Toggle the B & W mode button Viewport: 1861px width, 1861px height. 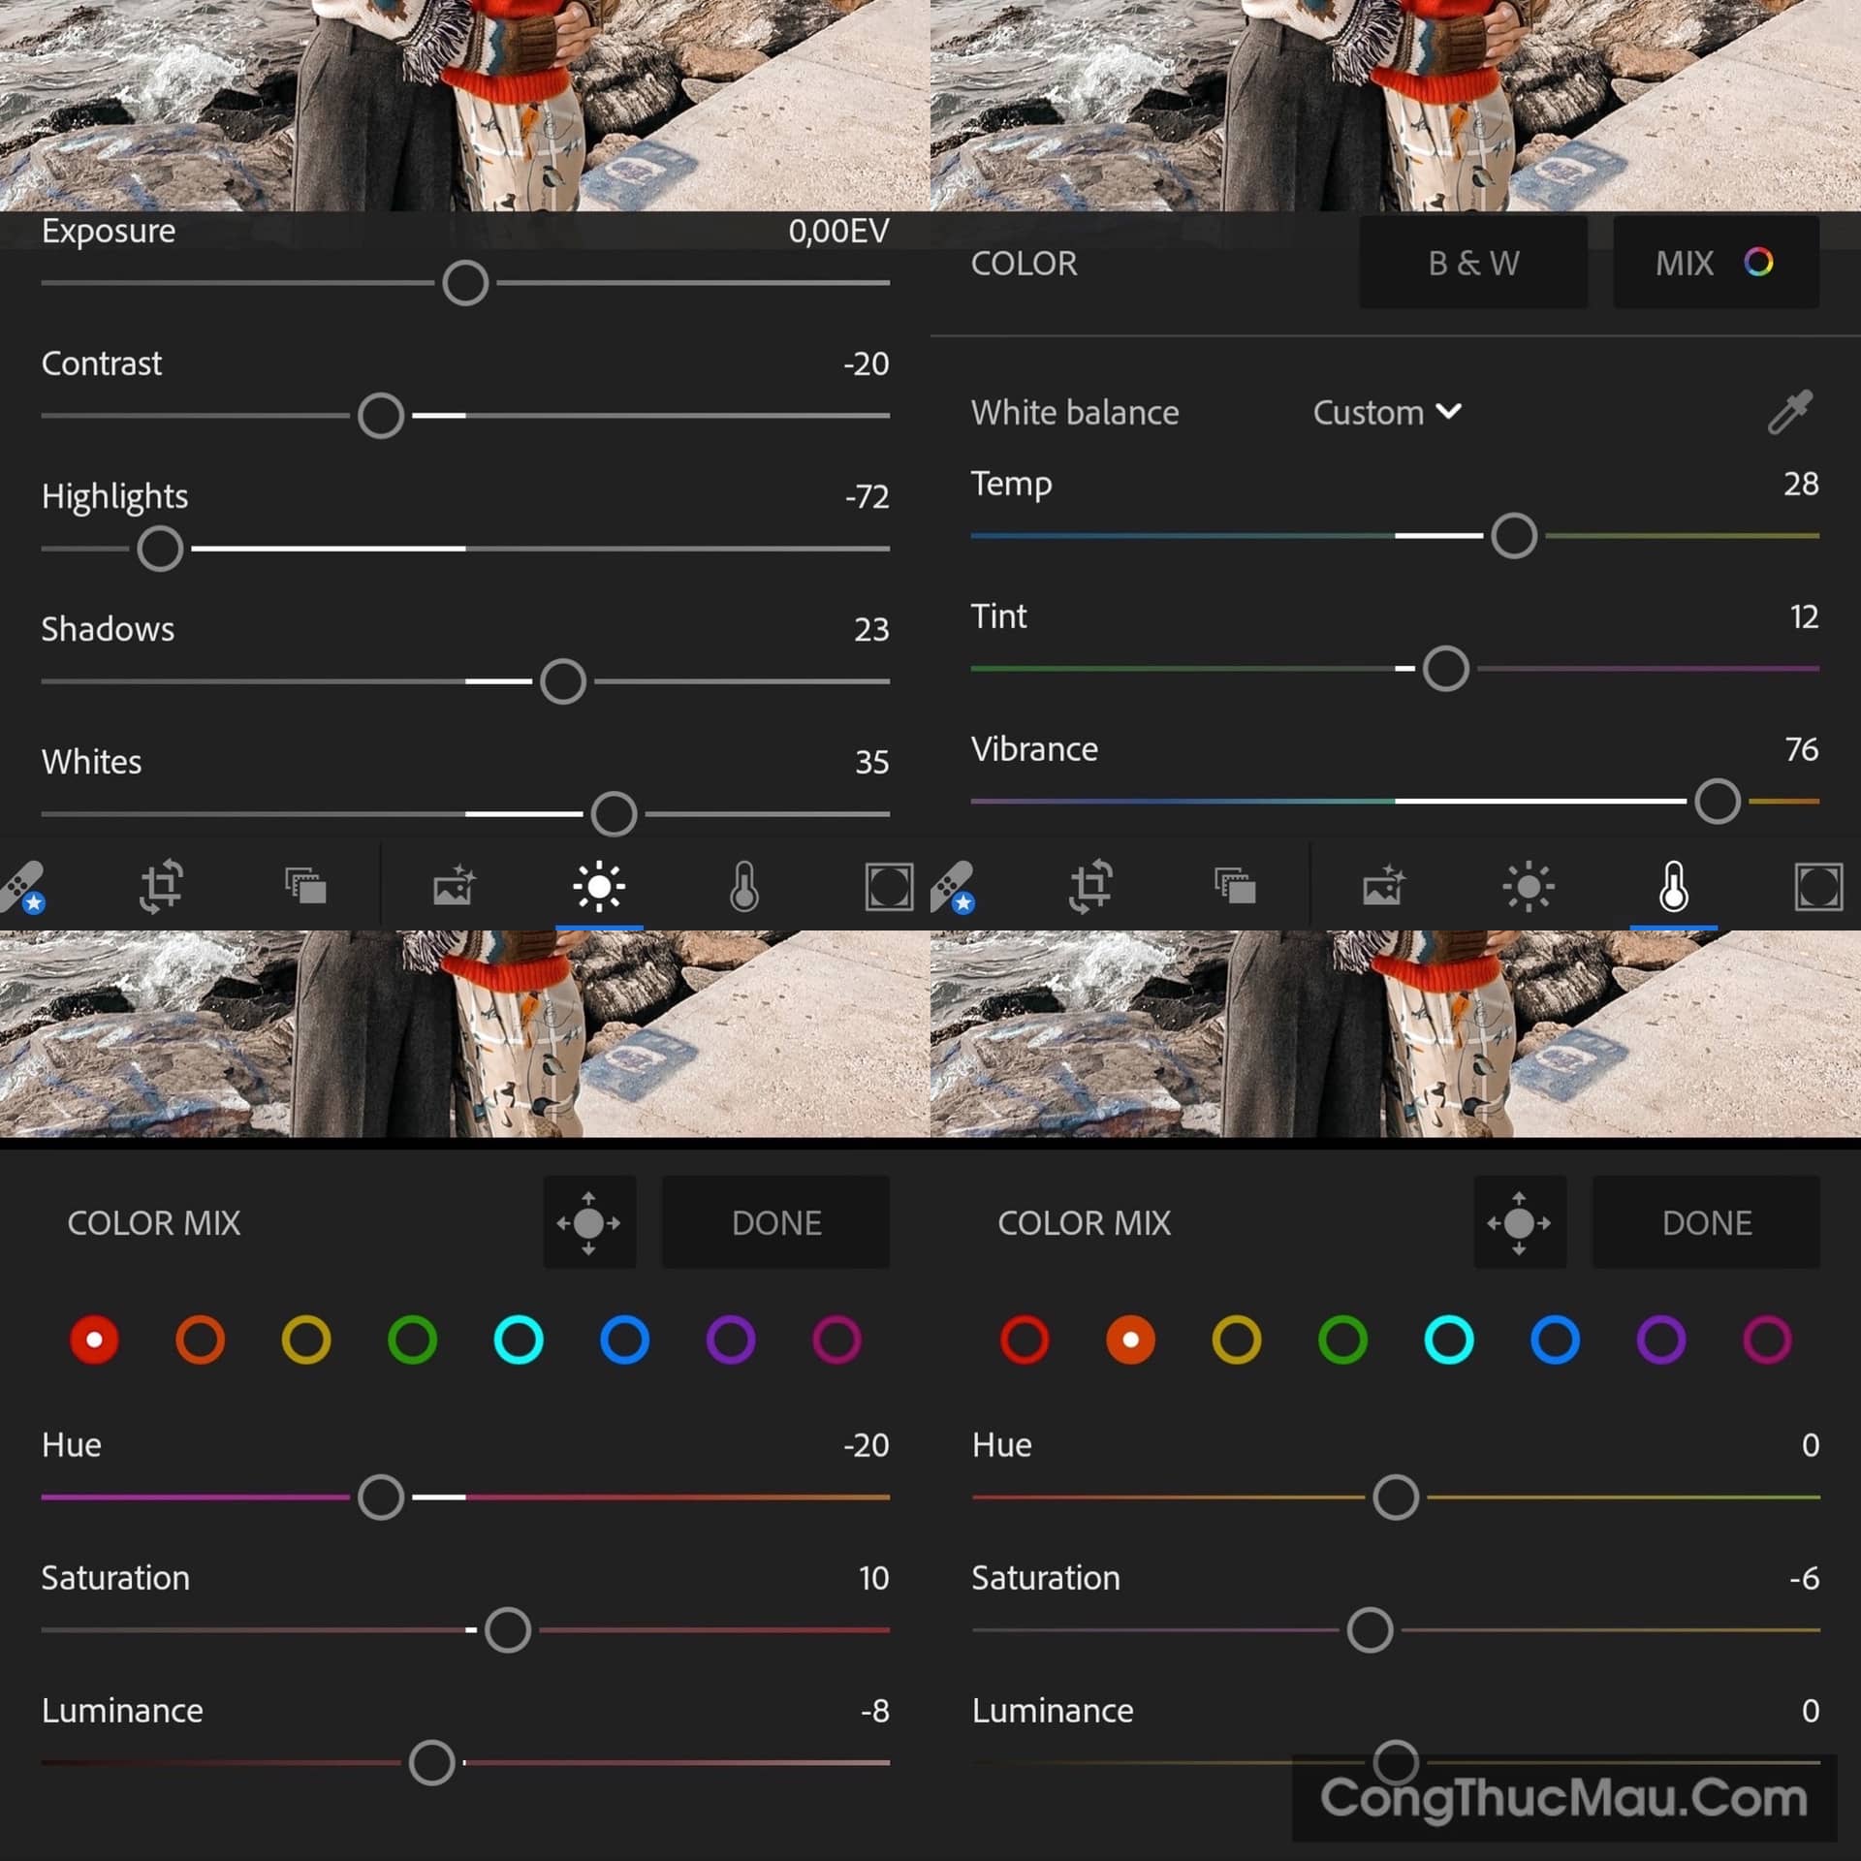(1473, 263)
